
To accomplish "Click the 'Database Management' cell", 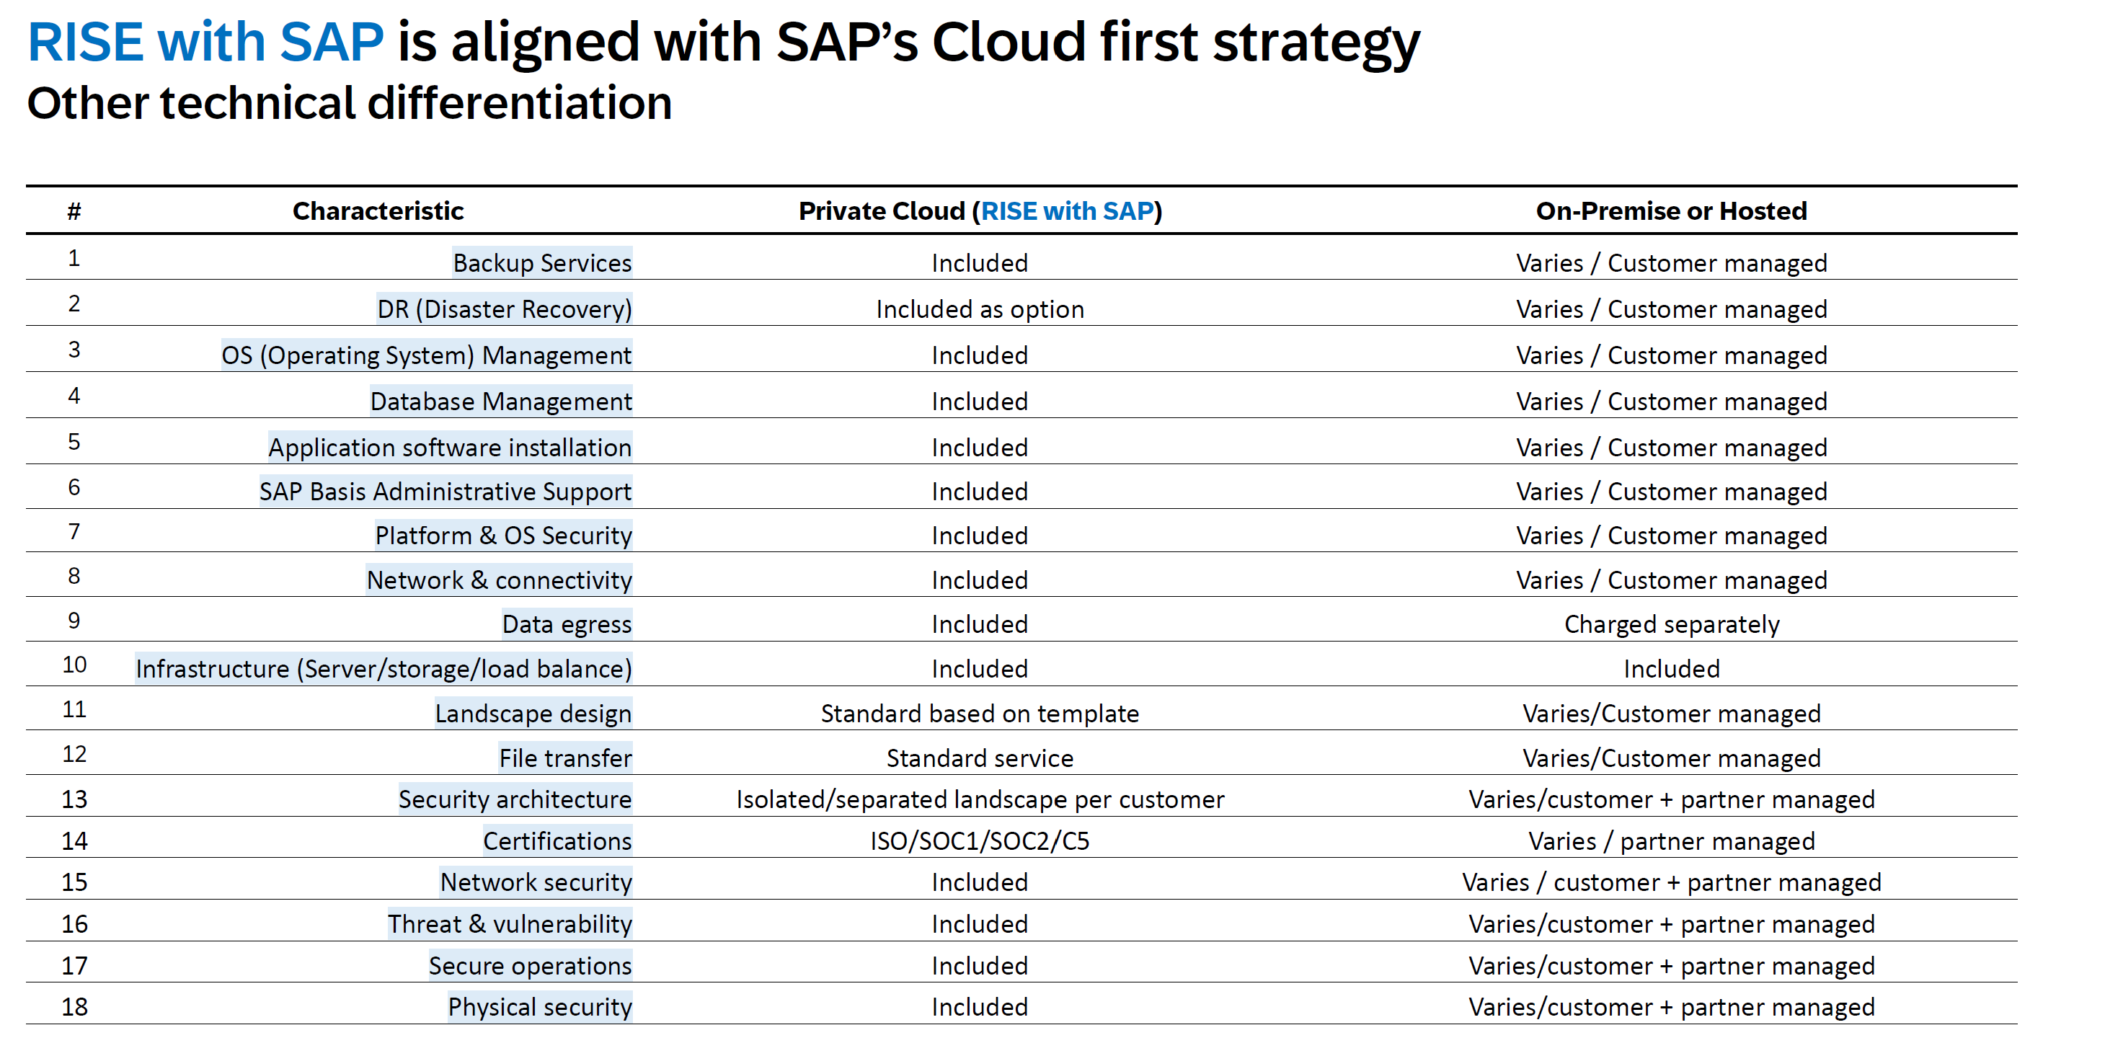I will tap(500, 401).
